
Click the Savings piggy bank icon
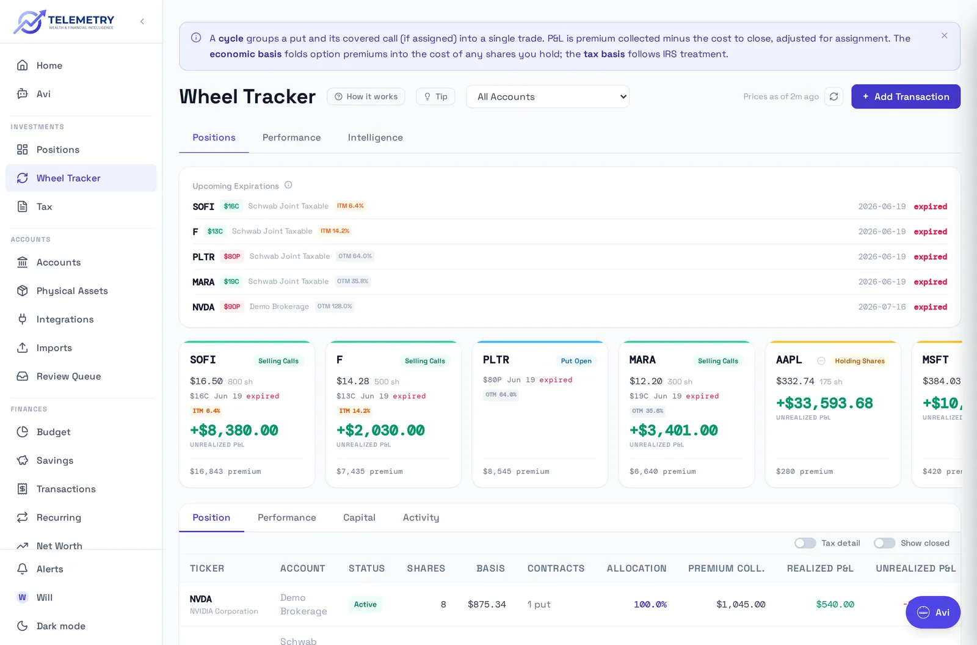[23, 461]
